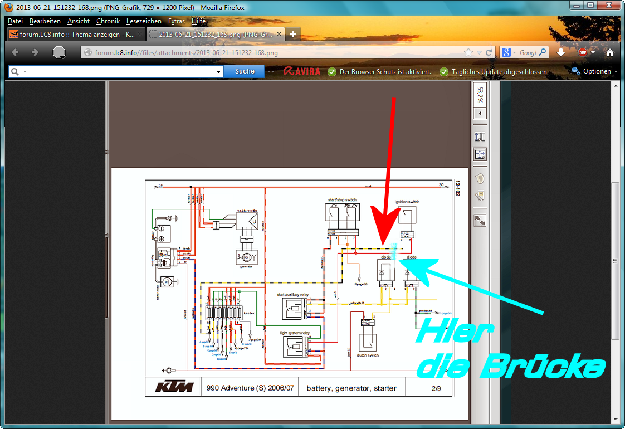Click the browser forward arrow button
The height and width of the screenshot is (429, 625).
pyautogui.click(x=35, y=52)
